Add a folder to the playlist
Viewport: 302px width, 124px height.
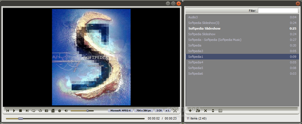(198, 110)
